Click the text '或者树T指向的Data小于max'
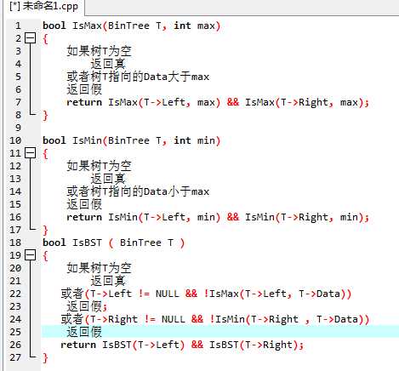Screen dimensions: 399x371 click(x=138, y=191)
